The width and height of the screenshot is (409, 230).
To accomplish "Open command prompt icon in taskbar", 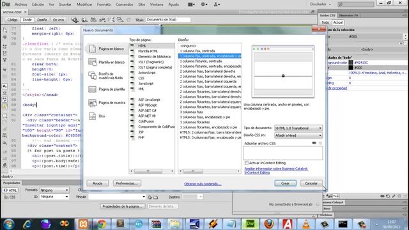I will [x=343, y=224].
